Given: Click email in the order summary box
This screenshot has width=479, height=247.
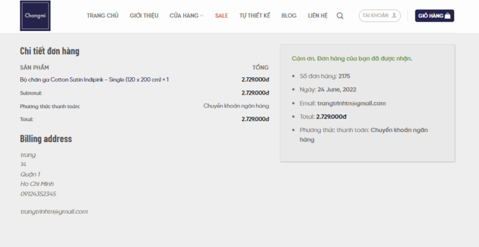Looking at the screenshot, I should click(351, 103).
